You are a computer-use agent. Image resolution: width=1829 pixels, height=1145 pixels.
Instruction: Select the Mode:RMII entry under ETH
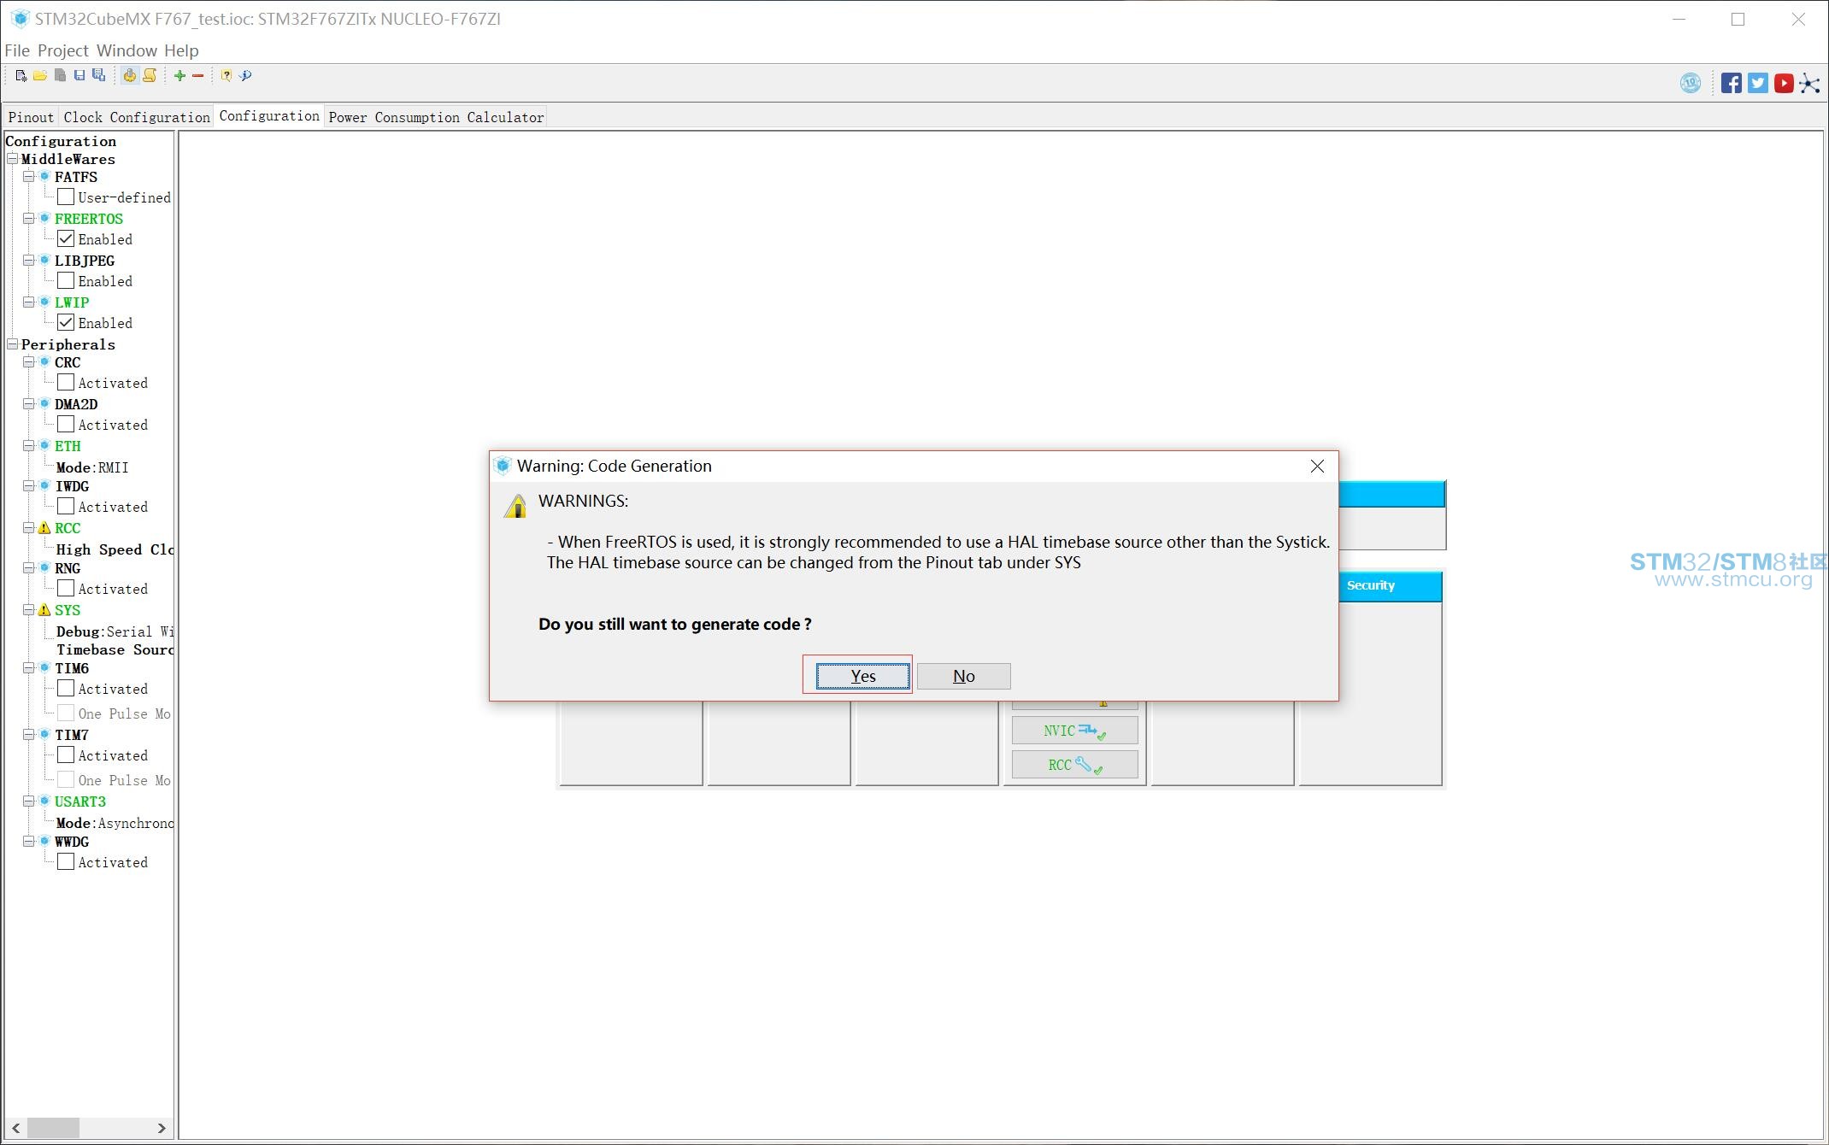coord(92,467)
